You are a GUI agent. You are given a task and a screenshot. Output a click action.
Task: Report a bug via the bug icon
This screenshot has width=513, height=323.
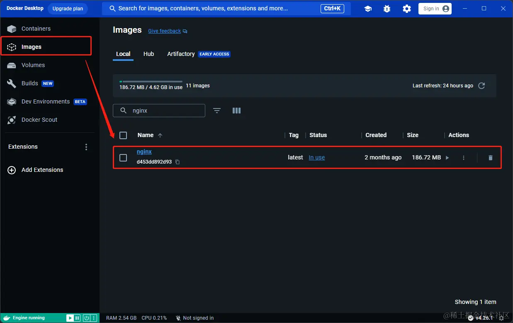[x=387, y=8]
